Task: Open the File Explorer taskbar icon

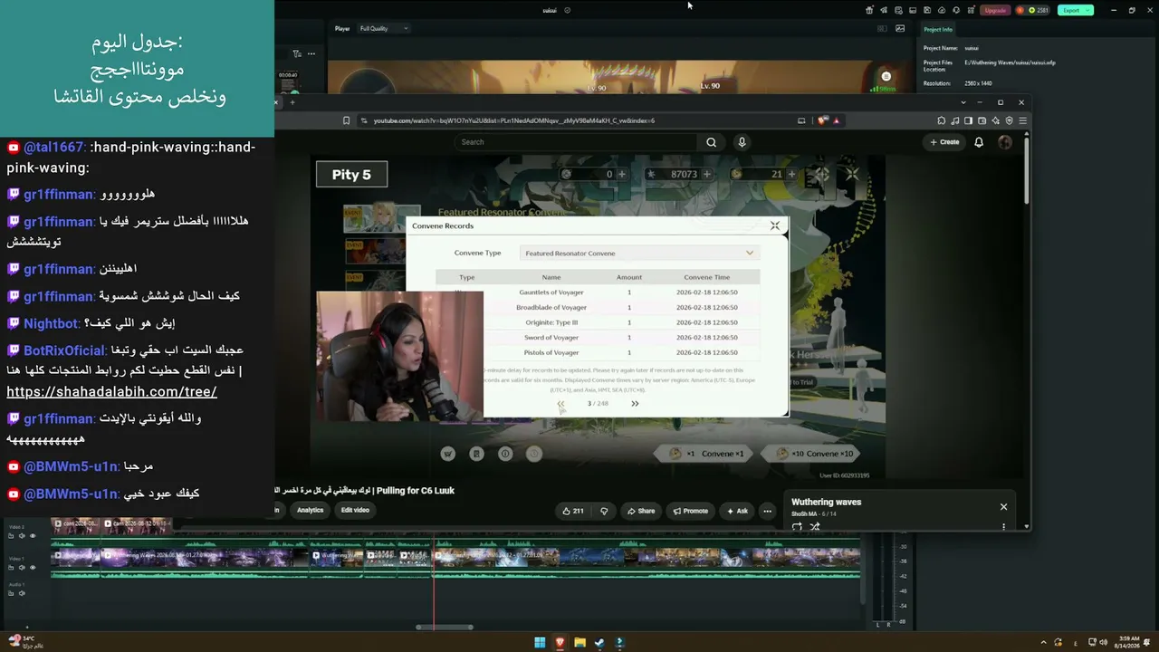Action: coord(579,643)
